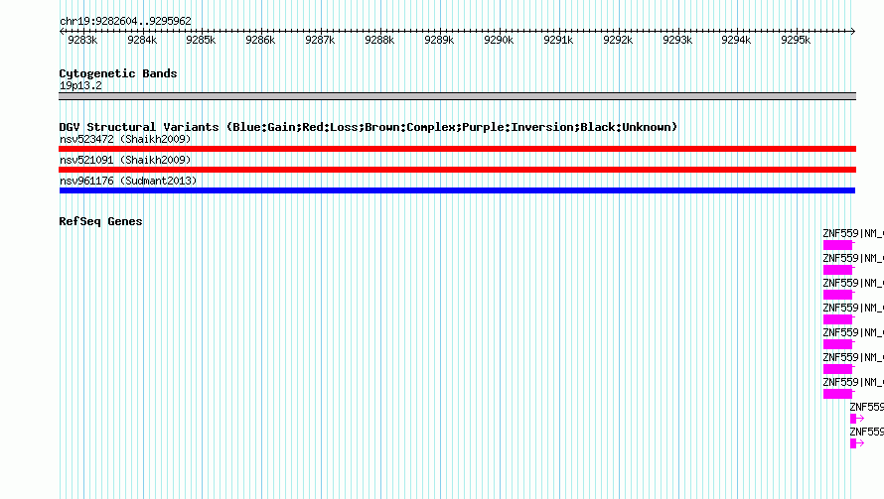This screenshot has width=884, height=499.
Task: Click the red loss bar under nsv521091
Action: click(457, 170)
